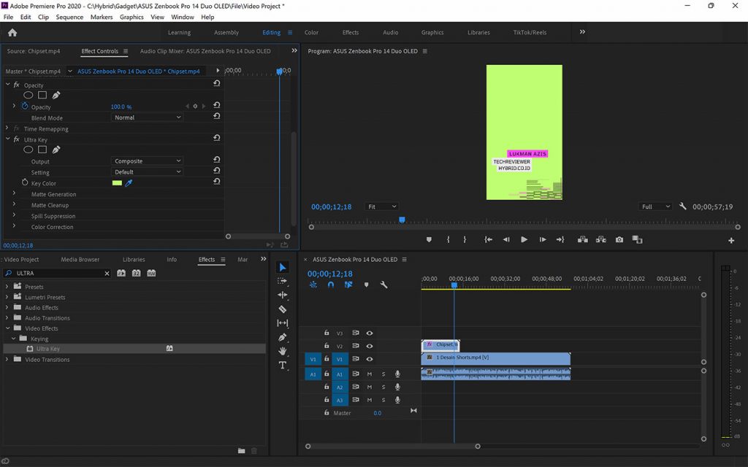Open the Blend Mode dropdown

coord(146,117)
